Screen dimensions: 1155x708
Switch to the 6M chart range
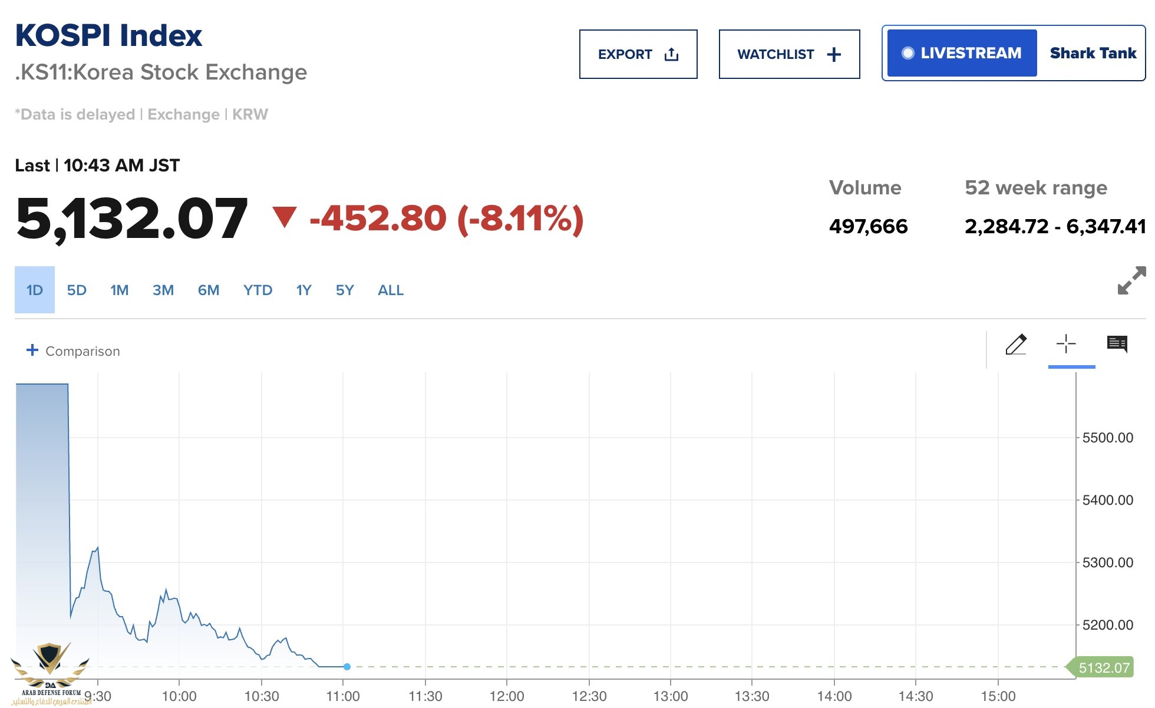click(209, 290)
